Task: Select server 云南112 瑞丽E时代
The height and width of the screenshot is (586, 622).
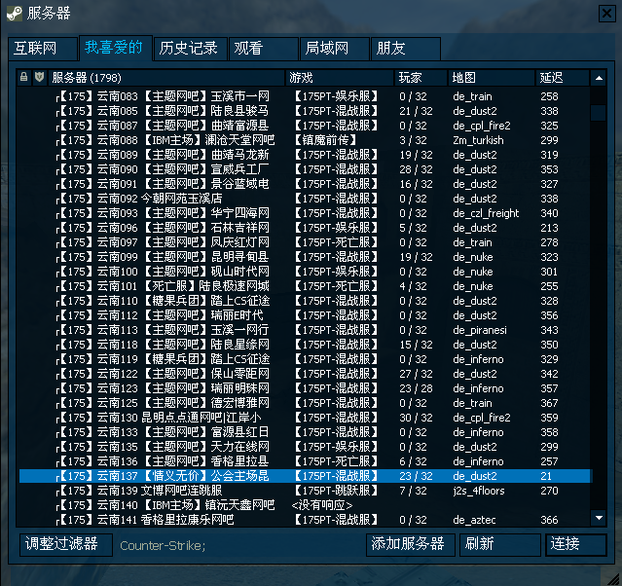Action: pos(305,315)
